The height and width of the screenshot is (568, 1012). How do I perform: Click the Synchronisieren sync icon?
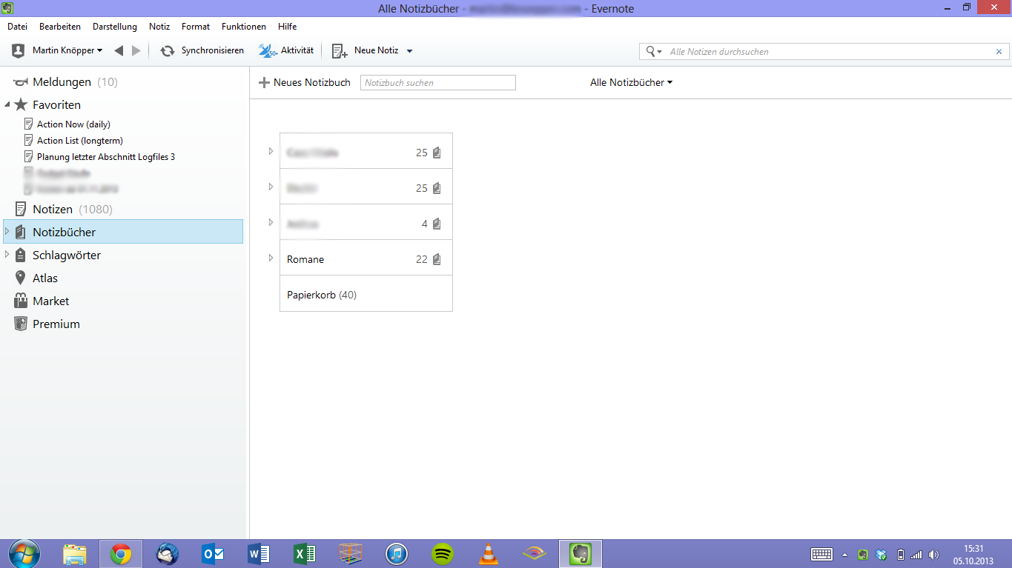click(x=168, y=51)
